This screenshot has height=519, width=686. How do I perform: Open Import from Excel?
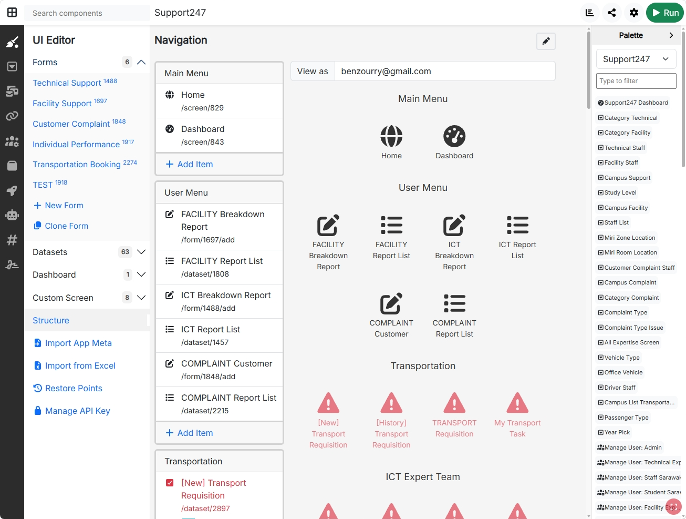point(75,365)
